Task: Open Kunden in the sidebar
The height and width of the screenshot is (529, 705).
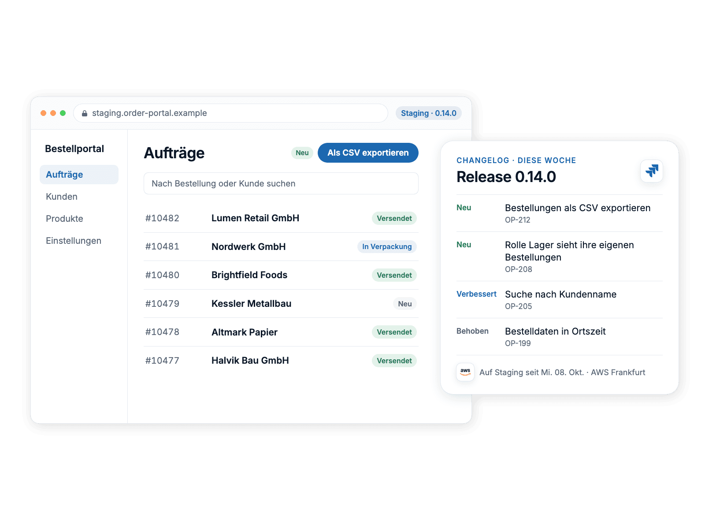Action: tap(62, 197)
